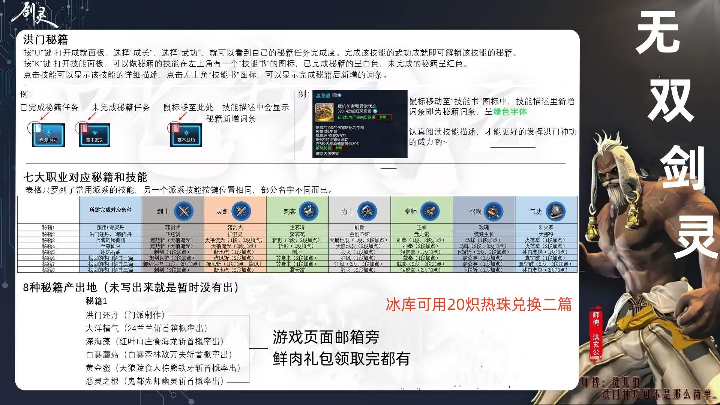The width and height of the screenshot is (720, 405).
Task: Click the 金刚不坏 cell
Action: [x=360, y=234]
